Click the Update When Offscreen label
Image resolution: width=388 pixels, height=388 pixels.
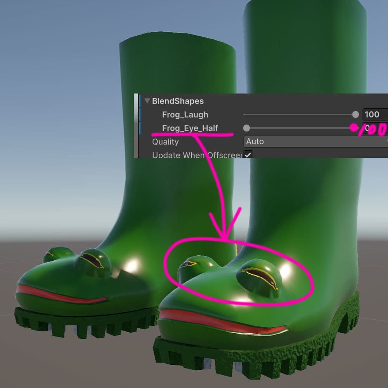(x=197, y=155)
